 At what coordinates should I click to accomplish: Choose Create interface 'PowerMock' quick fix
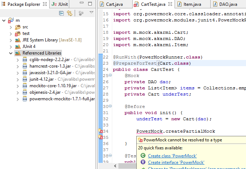(176, 162)
